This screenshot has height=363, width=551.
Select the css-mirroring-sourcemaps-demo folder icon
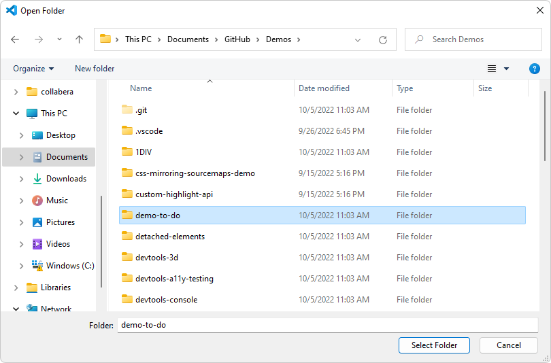127,173
